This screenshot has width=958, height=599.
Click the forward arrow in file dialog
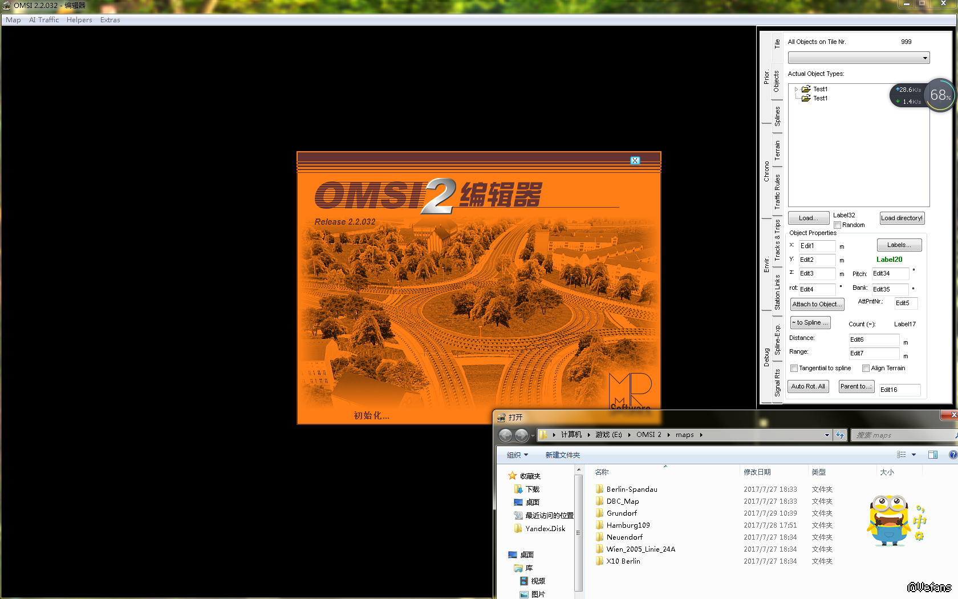(x=521, y=435)
